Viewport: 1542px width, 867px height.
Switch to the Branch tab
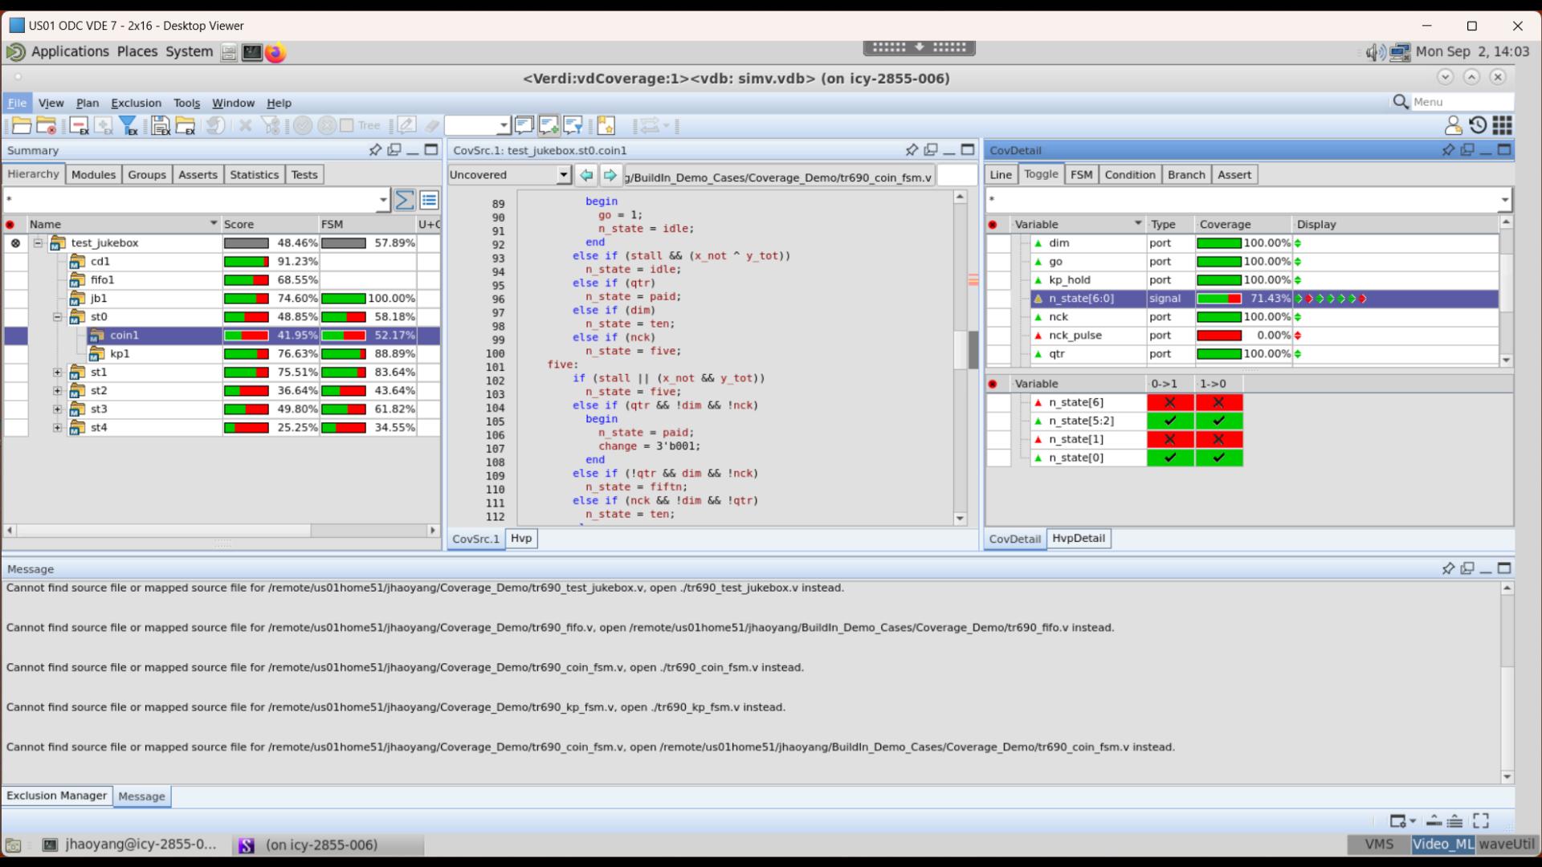[x=1186, y=174]
